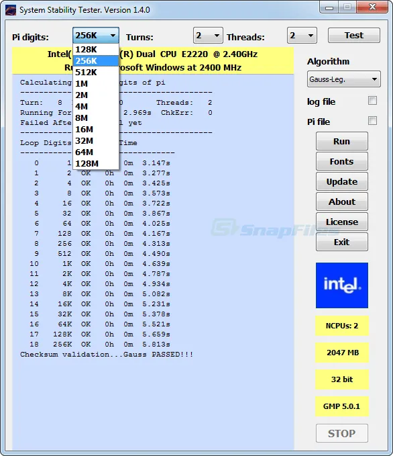
Task: Click the loop 18 256K result row
Action: [100, 345]
